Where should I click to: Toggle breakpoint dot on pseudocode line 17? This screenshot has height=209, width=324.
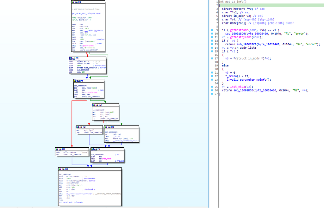click(212, 58)
